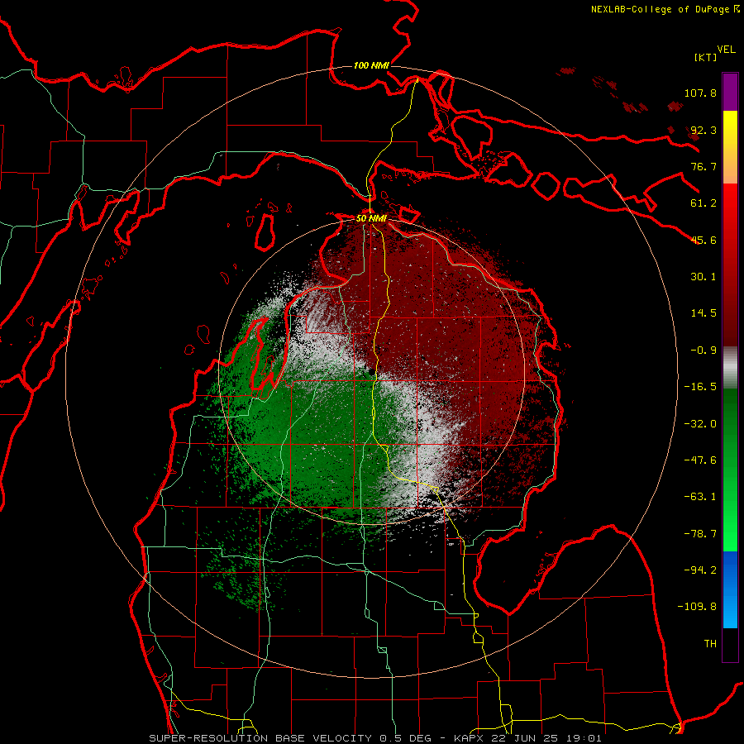
Task: Click the -32.0 velocity legend value
Action: [x=700, y=424]
